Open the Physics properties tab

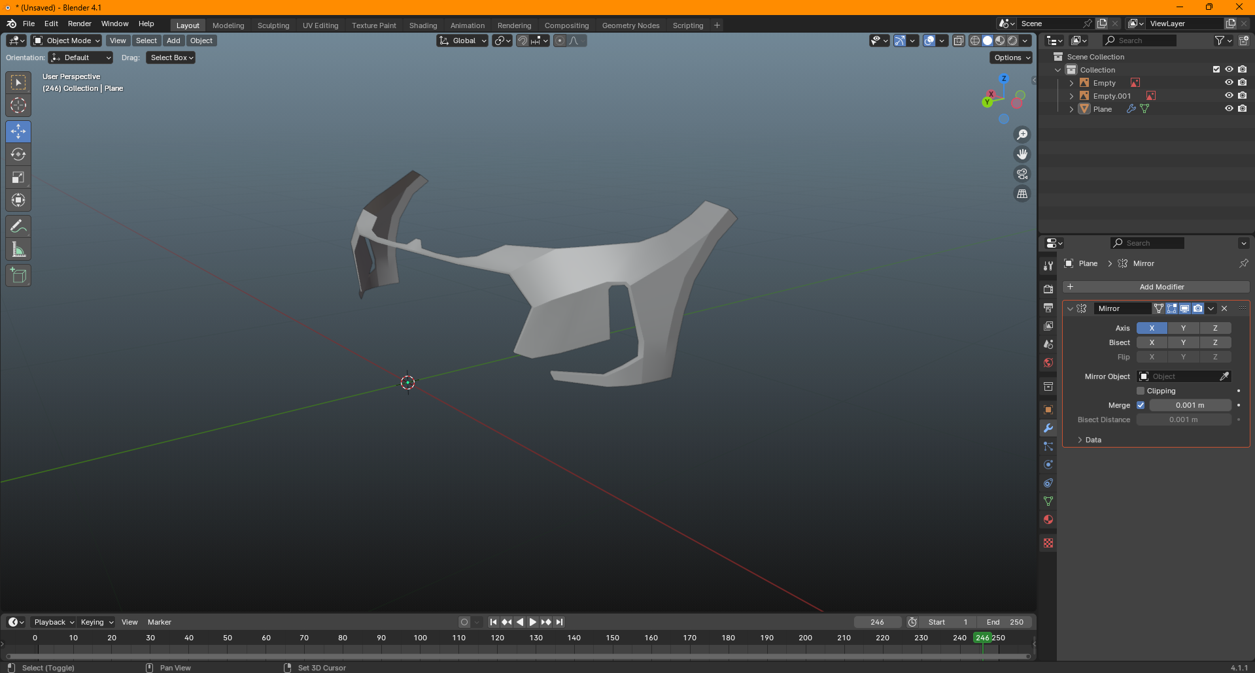coord(1048,465)
